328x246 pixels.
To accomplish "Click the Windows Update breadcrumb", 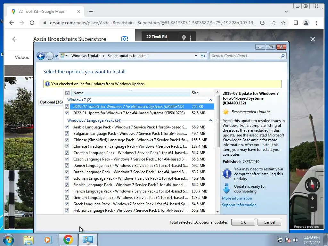I will (86, 56).
